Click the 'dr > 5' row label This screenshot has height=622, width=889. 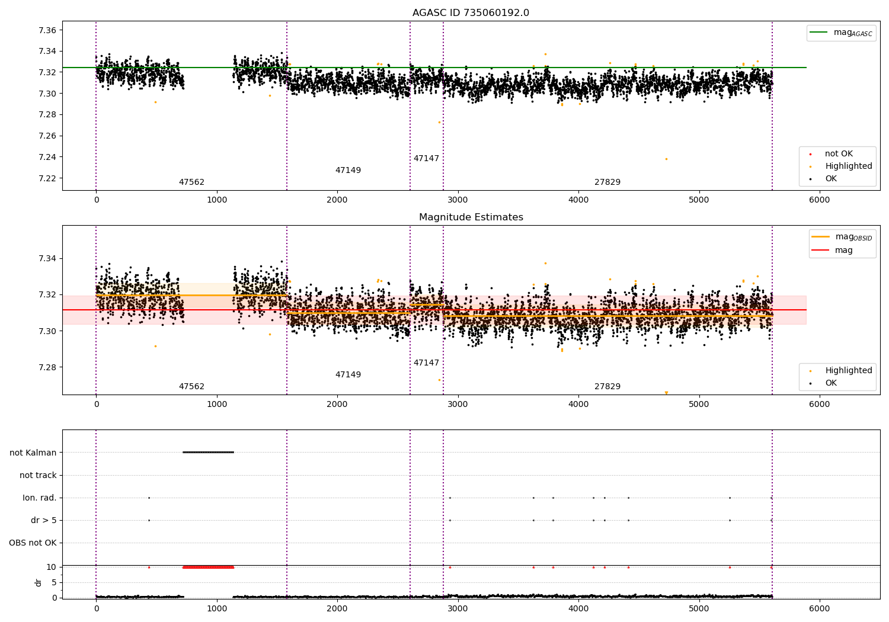click(44, 520)
